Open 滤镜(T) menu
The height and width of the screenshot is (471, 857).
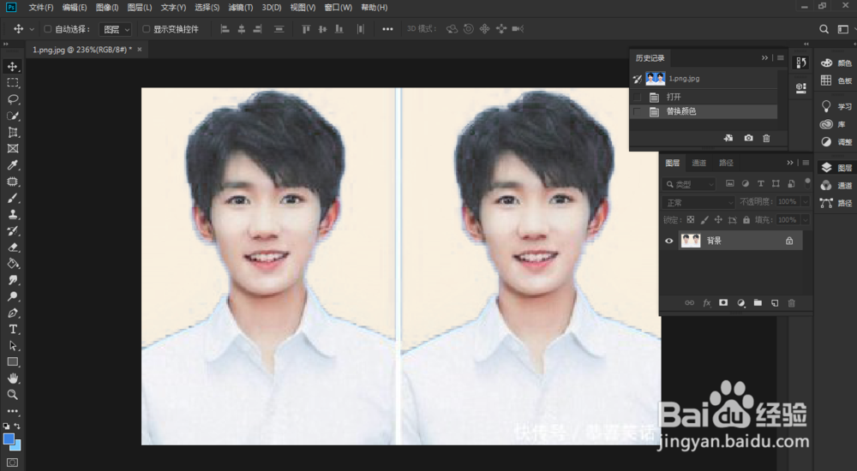coord(241,8)
